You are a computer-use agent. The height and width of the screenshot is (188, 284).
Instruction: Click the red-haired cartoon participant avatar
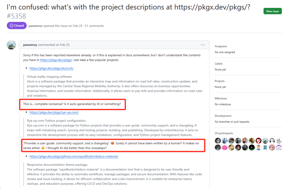click(x=238, y=147)
